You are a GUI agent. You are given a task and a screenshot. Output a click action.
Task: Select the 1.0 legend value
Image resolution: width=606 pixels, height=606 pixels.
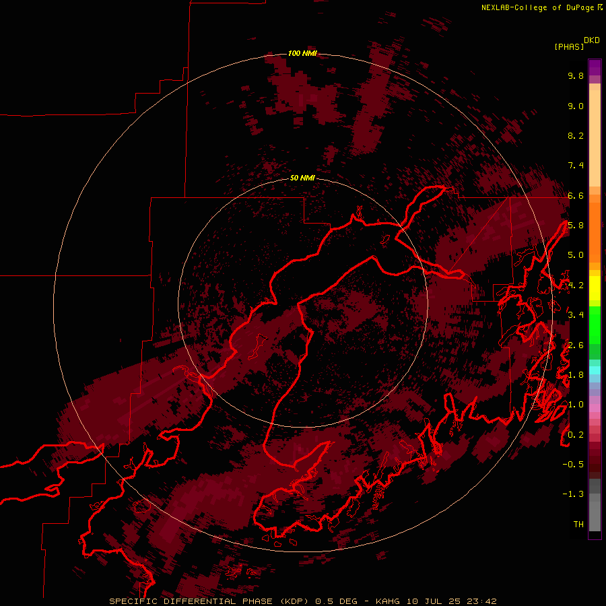(x=576, y=405)
